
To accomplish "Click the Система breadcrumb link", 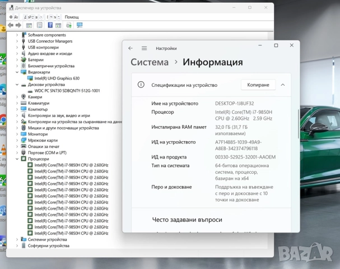I will point(149,62).
